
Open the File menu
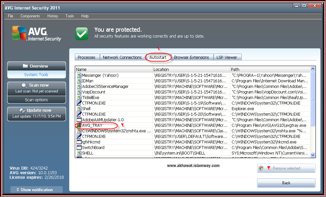[10, 16]
